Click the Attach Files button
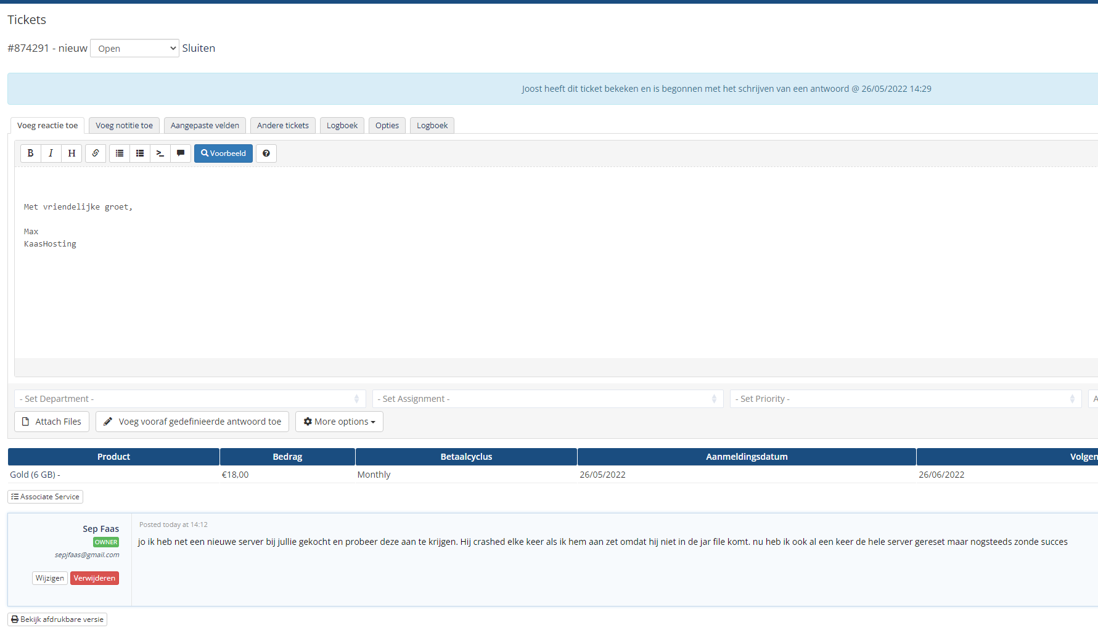This screenshot has width=1098, height=633. (x=52, y=422)
